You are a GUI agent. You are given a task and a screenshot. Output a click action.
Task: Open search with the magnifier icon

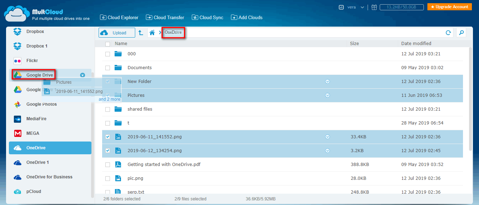pyautogui.click(x=461, y=33)
